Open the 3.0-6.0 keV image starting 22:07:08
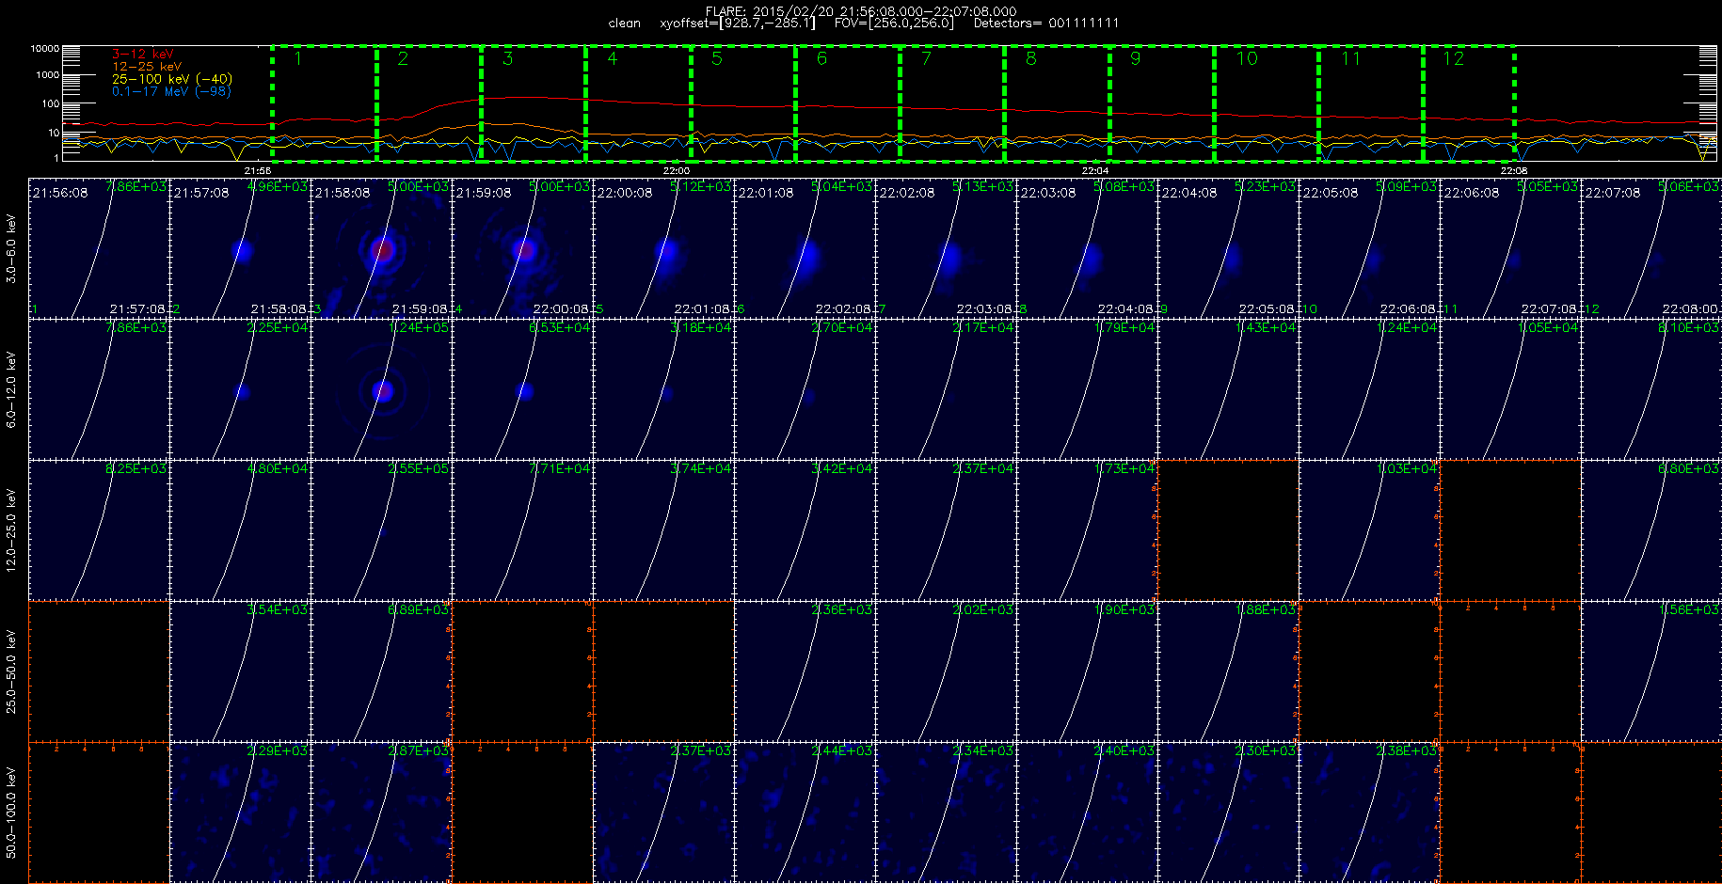Image resolution: width=1722 pixels, height=884 pixels. pyautogui.click(x=1651, y=248)
